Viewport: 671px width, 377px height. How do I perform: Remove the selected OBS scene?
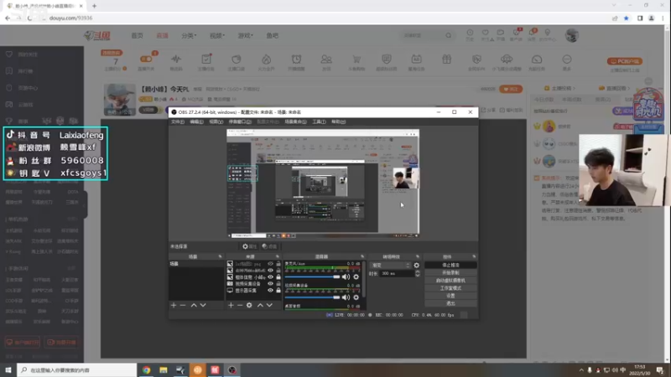click(x=183, y=305)
